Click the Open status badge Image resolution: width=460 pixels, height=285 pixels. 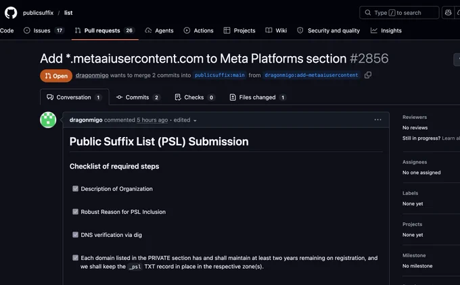(56, 76)
